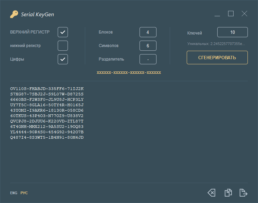
Task: Maximize the Serial KeyGen window
Action: [231, 14]
